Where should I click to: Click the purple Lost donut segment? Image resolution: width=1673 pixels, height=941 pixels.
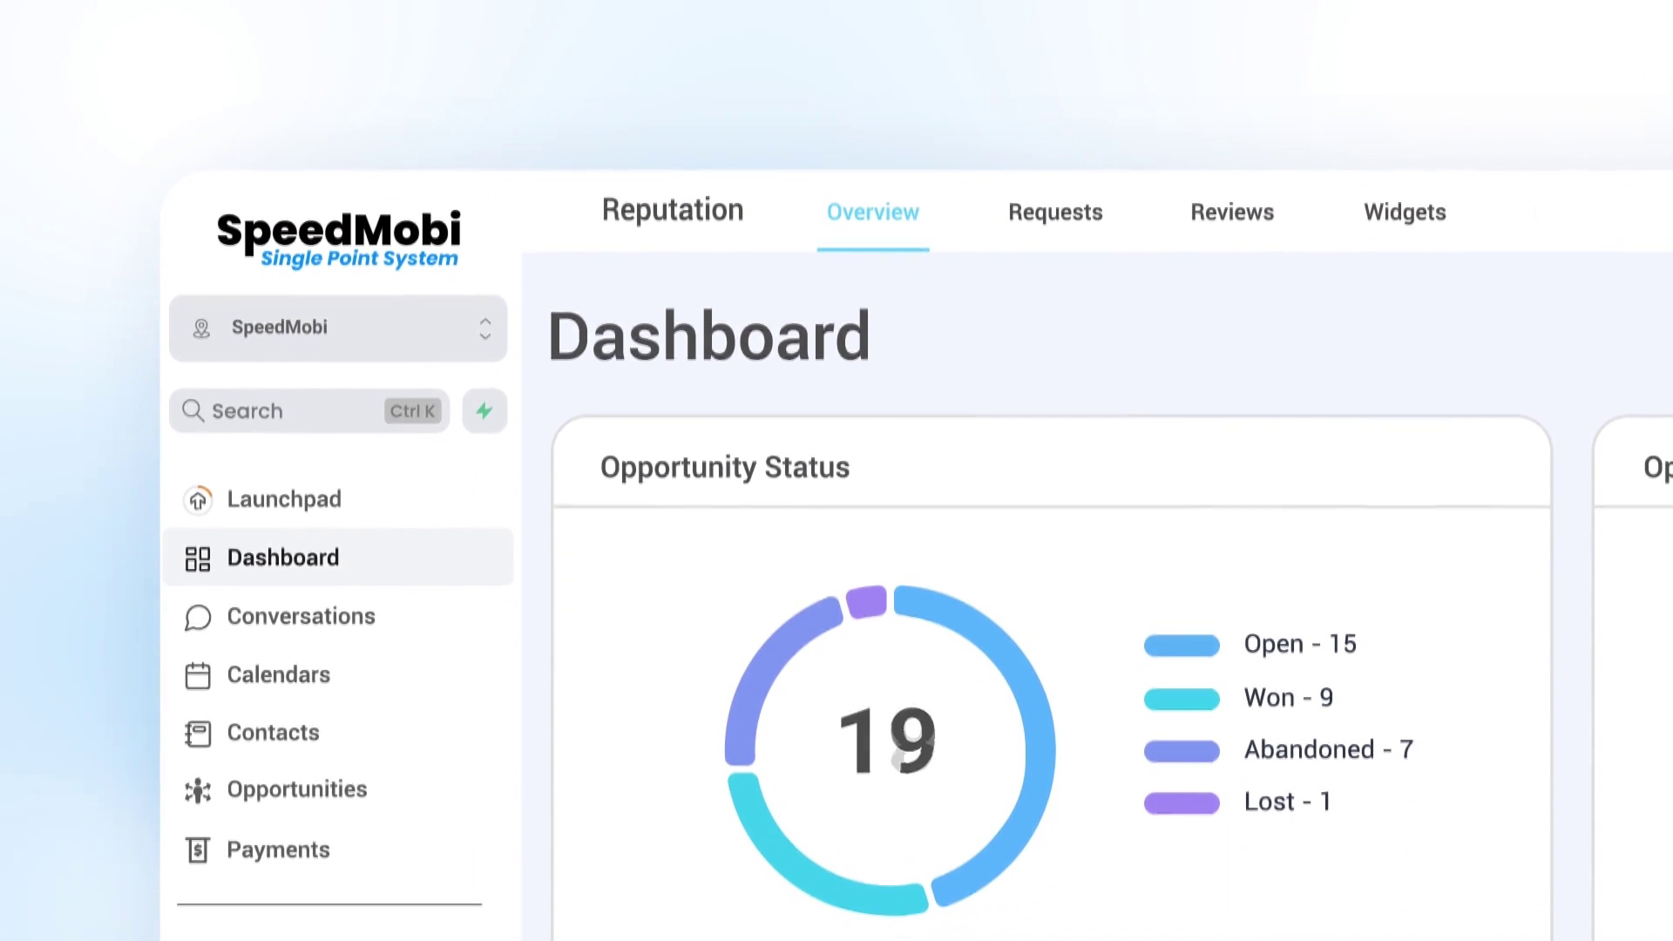click(x=866, y=602)
